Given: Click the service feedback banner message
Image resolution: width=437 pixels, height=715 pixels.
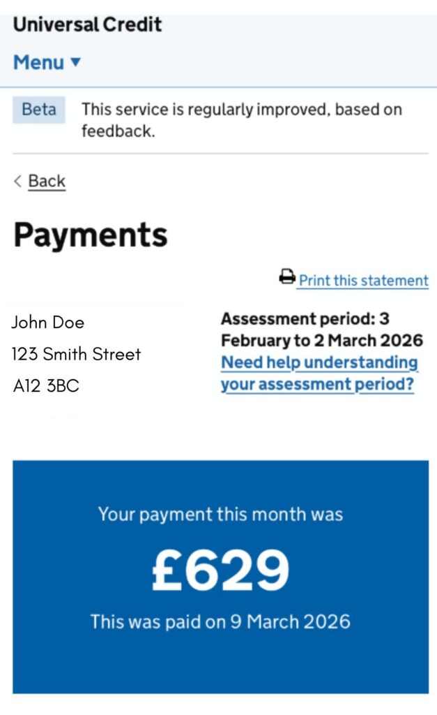Looking at the screenshot, I should click(x=242, y=120).
